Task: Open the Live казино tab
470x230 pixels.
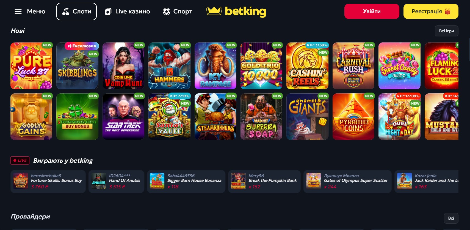Action: point(128,12)
